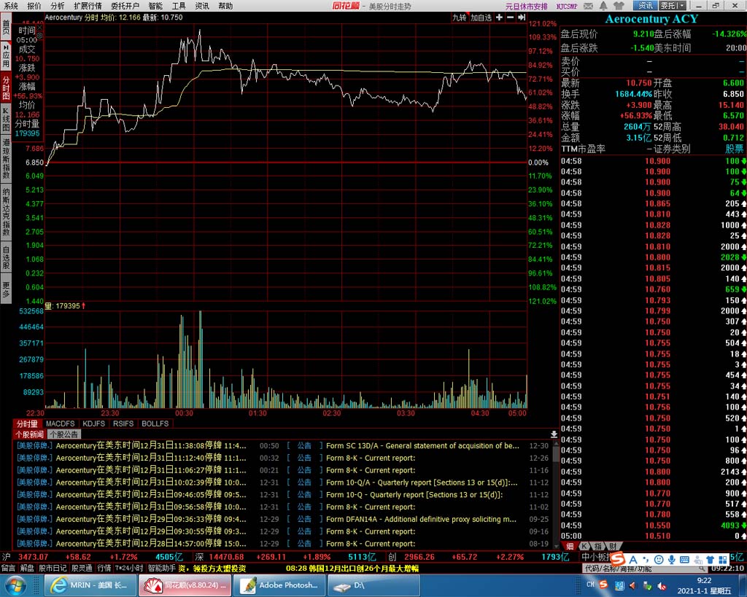
Task: Open the 资讯 menu in menu bar
Action: 202,6
